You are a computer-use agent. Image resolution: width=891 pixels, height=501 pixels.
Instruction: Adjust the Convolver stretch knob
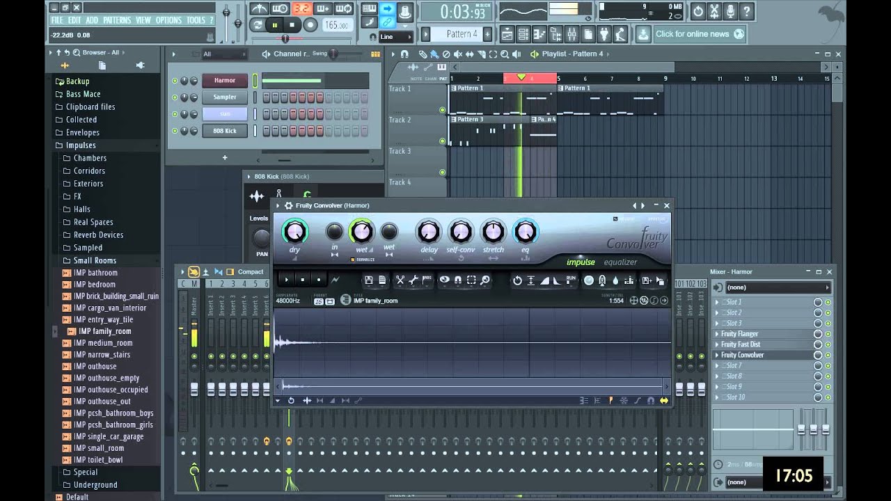point(493,231)
